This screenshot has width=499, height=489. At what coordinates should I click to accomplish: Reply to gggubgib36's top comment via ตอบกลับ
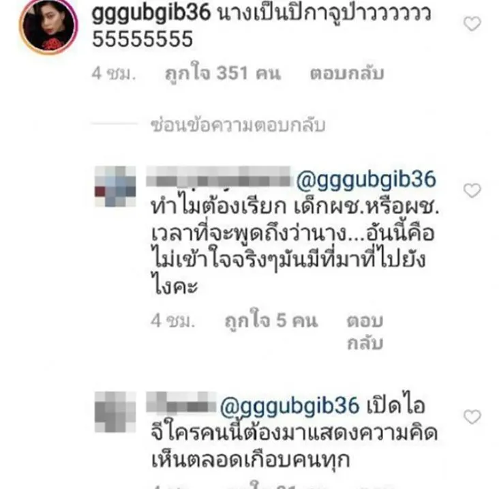(x=347, y=74)
